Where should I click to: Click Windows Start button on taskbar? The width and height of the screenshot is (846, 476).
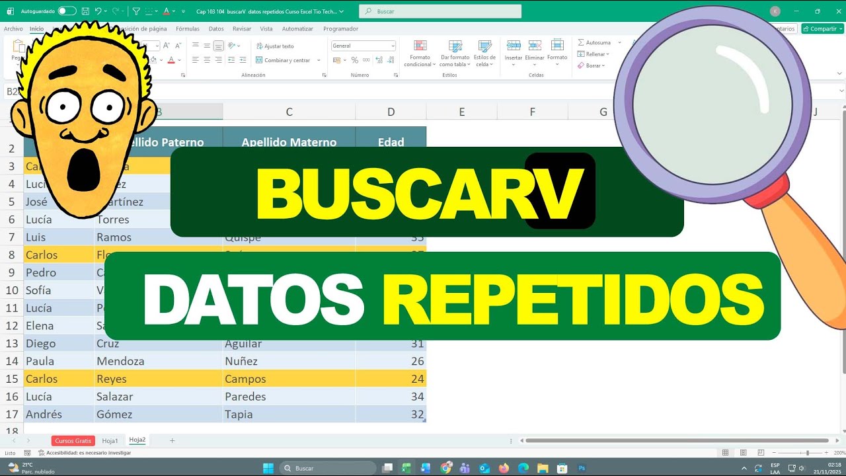tap(268, 468)
